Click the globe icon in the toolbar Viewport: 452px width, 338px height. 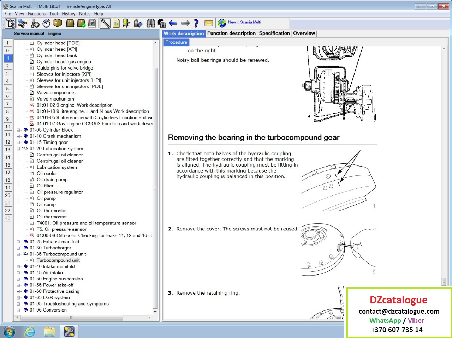tap(222, 23)
